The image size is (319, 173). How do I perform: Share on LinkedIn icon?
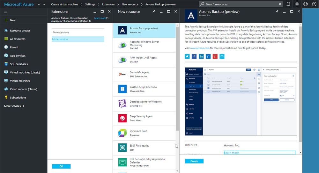point(201,56)
